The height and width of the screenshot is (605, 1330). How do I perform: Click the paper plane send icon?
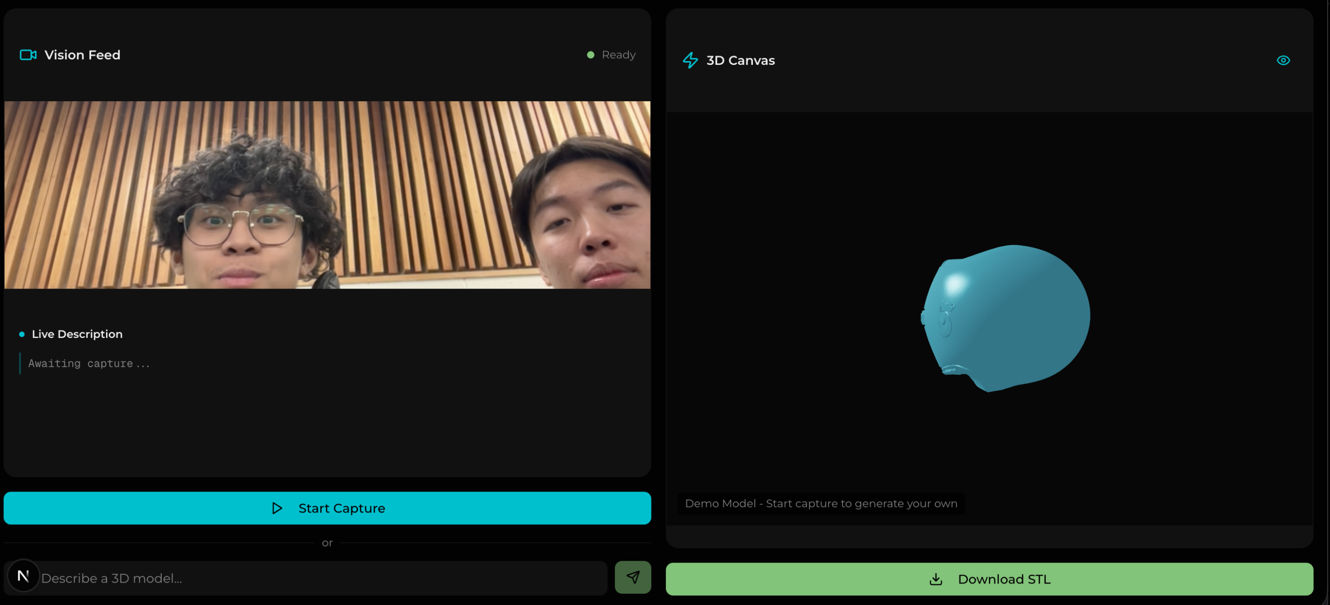click(x=632, y=577)
